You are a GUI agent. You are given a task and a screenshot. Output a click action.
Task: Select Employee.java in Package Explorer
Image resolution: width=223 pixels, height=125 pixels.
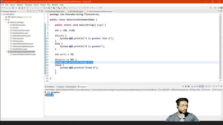click(x=18, y=39)
